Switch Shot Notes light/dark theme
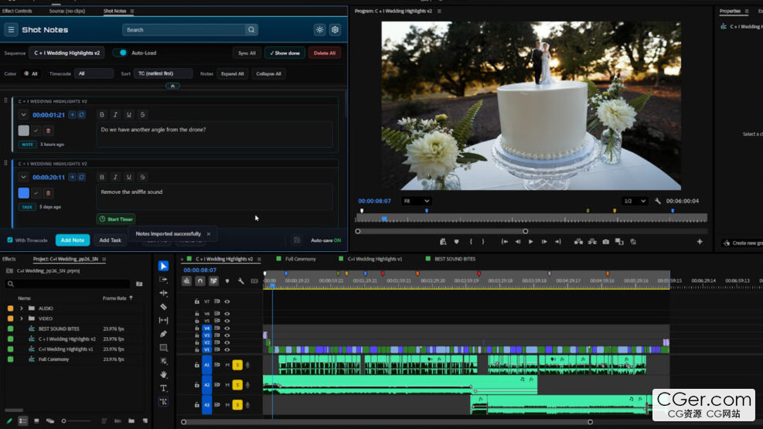This screenshot has width=763, height=429. [320, 29]
